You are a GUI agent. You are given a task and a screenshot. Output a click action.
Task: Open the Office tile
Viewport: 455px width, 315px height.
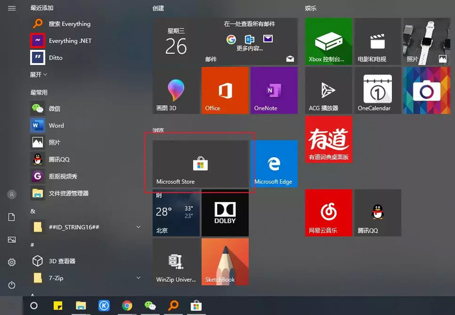pyautogui.click(x=225, y=90)
